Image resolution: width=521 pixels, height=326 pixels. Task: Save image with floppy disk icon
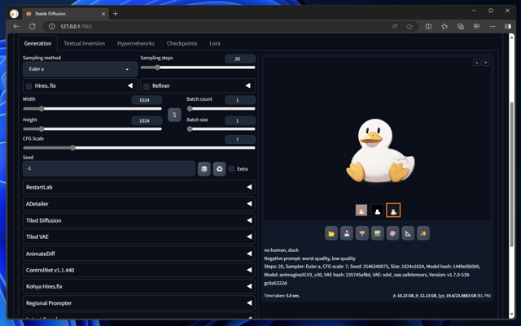coord(347,233)
